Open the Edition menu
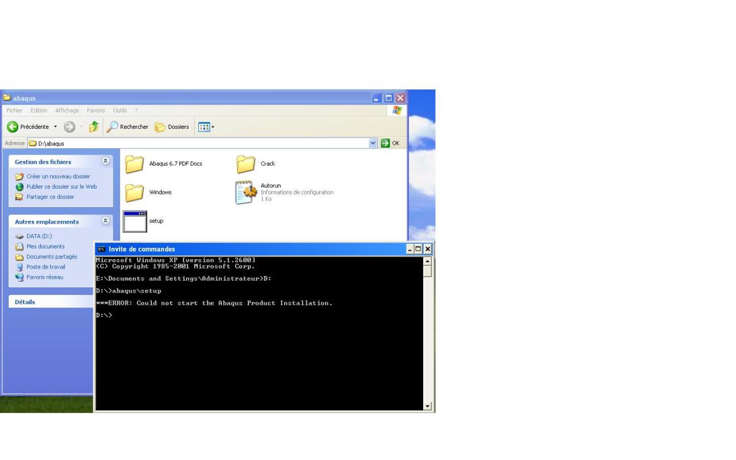This screenshot has width=736, height=460. (39, 110)
